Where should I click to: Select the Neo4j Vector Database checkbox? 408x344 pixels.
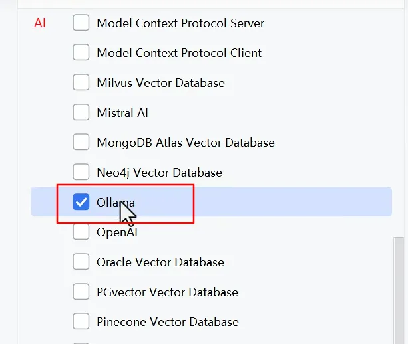click(81, 173)
